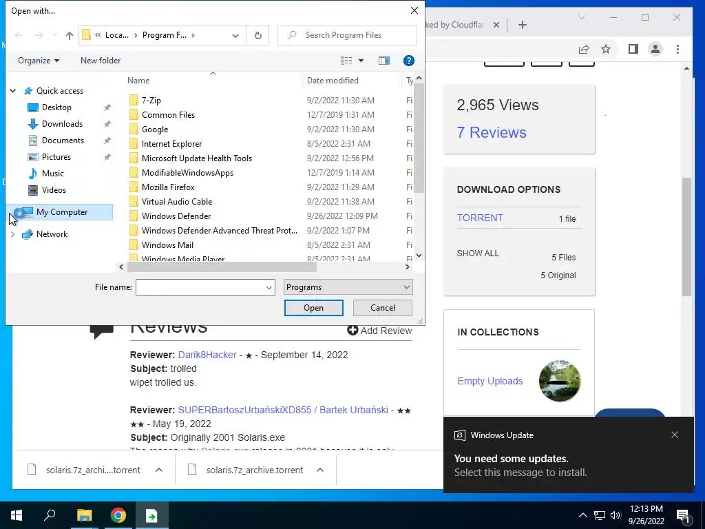This screenshot has height=529, width=705.
Task: Sort by Date modified column header
Action: [333, 81]
